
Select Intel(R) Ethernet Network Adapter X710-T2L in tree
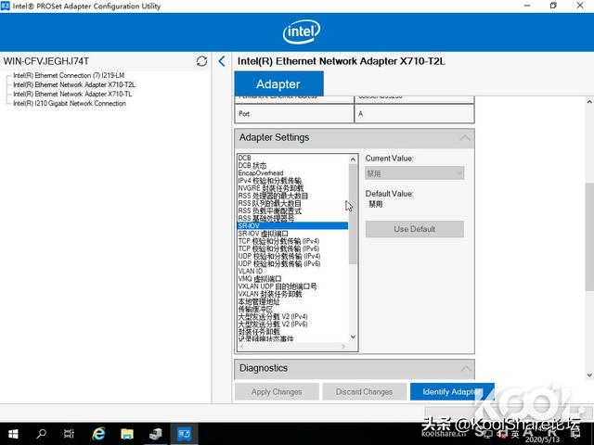click(74, 84)
